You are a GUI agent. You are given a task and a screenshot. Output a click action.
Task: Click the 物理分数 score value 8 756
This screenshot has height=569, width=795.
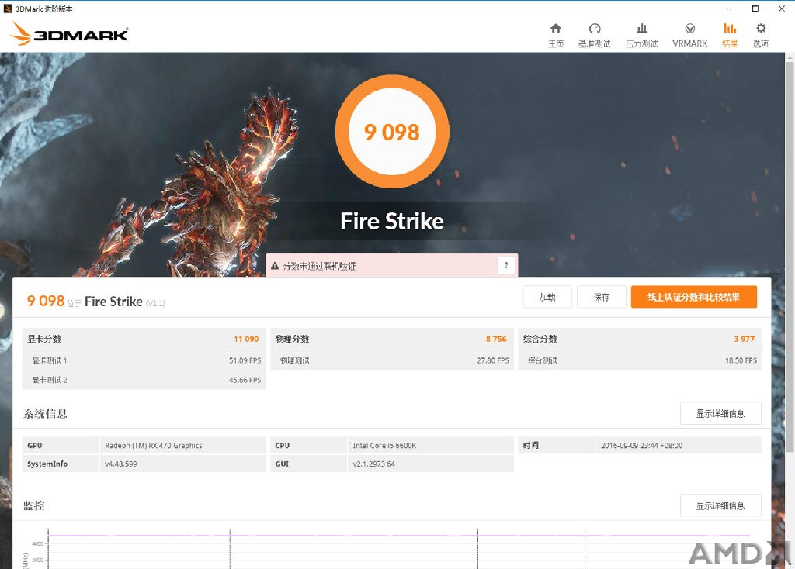[496, 339]
